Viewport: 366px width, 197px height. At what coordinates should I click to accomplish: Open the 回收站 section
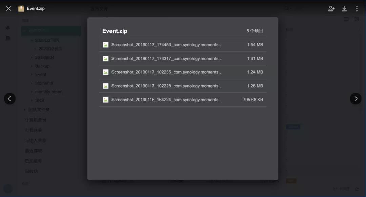pyautogui.click(x=32, y=171)
